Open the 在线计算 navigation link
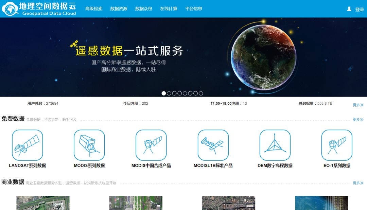Viewport: 367px width, 210px height. click(x=169, y=8)
